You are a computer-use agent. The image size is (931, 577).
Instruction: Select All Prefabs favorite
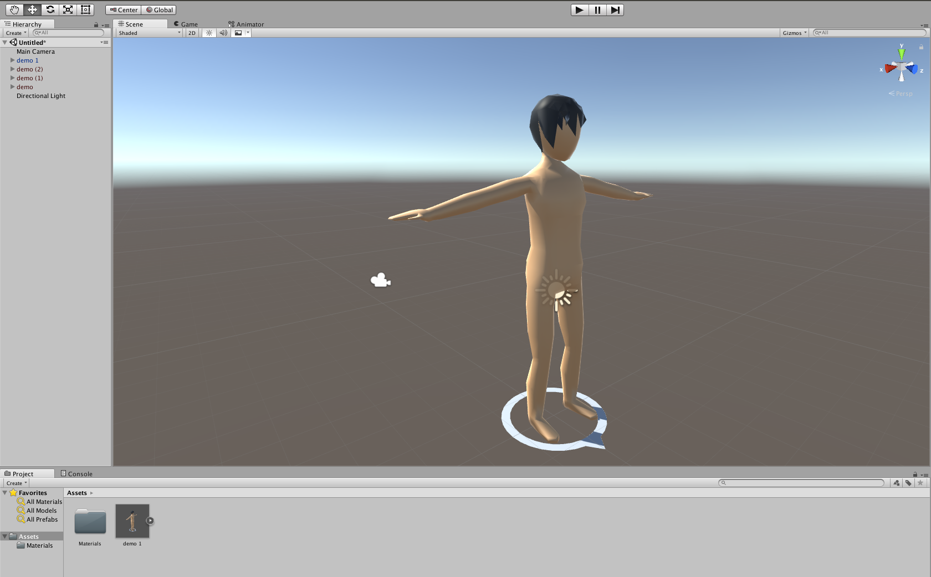(38, 519)
